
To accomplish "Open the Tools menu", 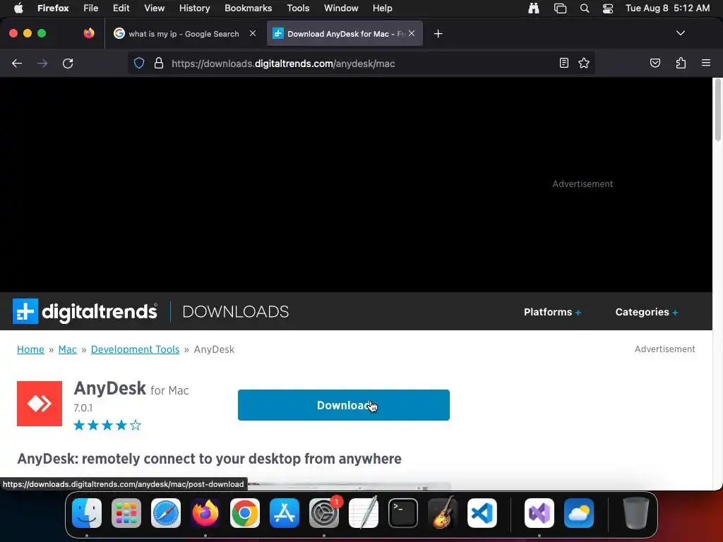I will (298, 8).
